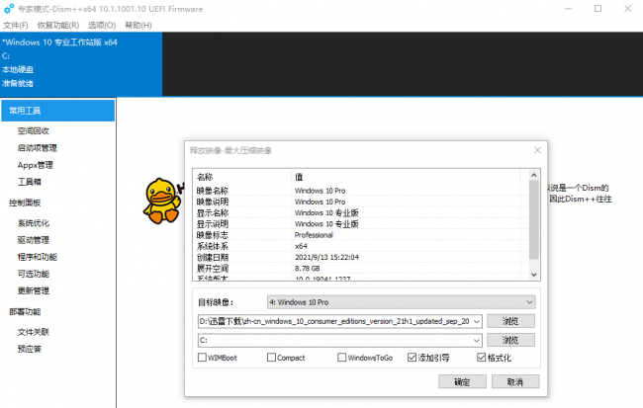Click 浏览 button next to ISO path
This screenshot has width=643, height=408.
click(x=510, y=321)
